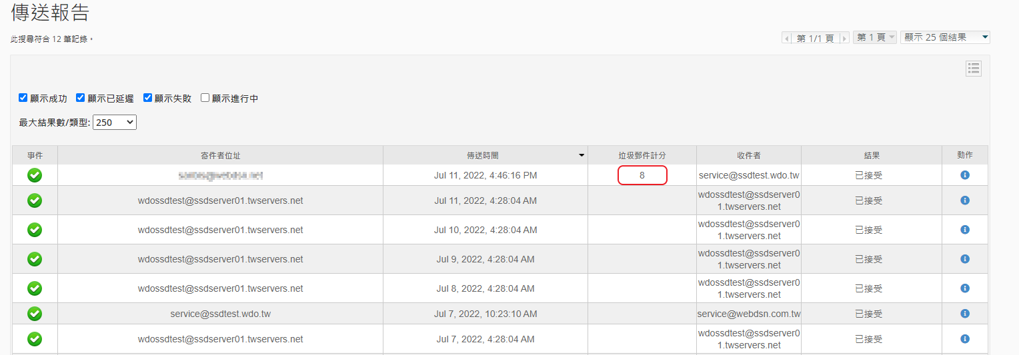
Task: Click green check icon for Jul 8, 2022 row
Action: pos(35,288)
